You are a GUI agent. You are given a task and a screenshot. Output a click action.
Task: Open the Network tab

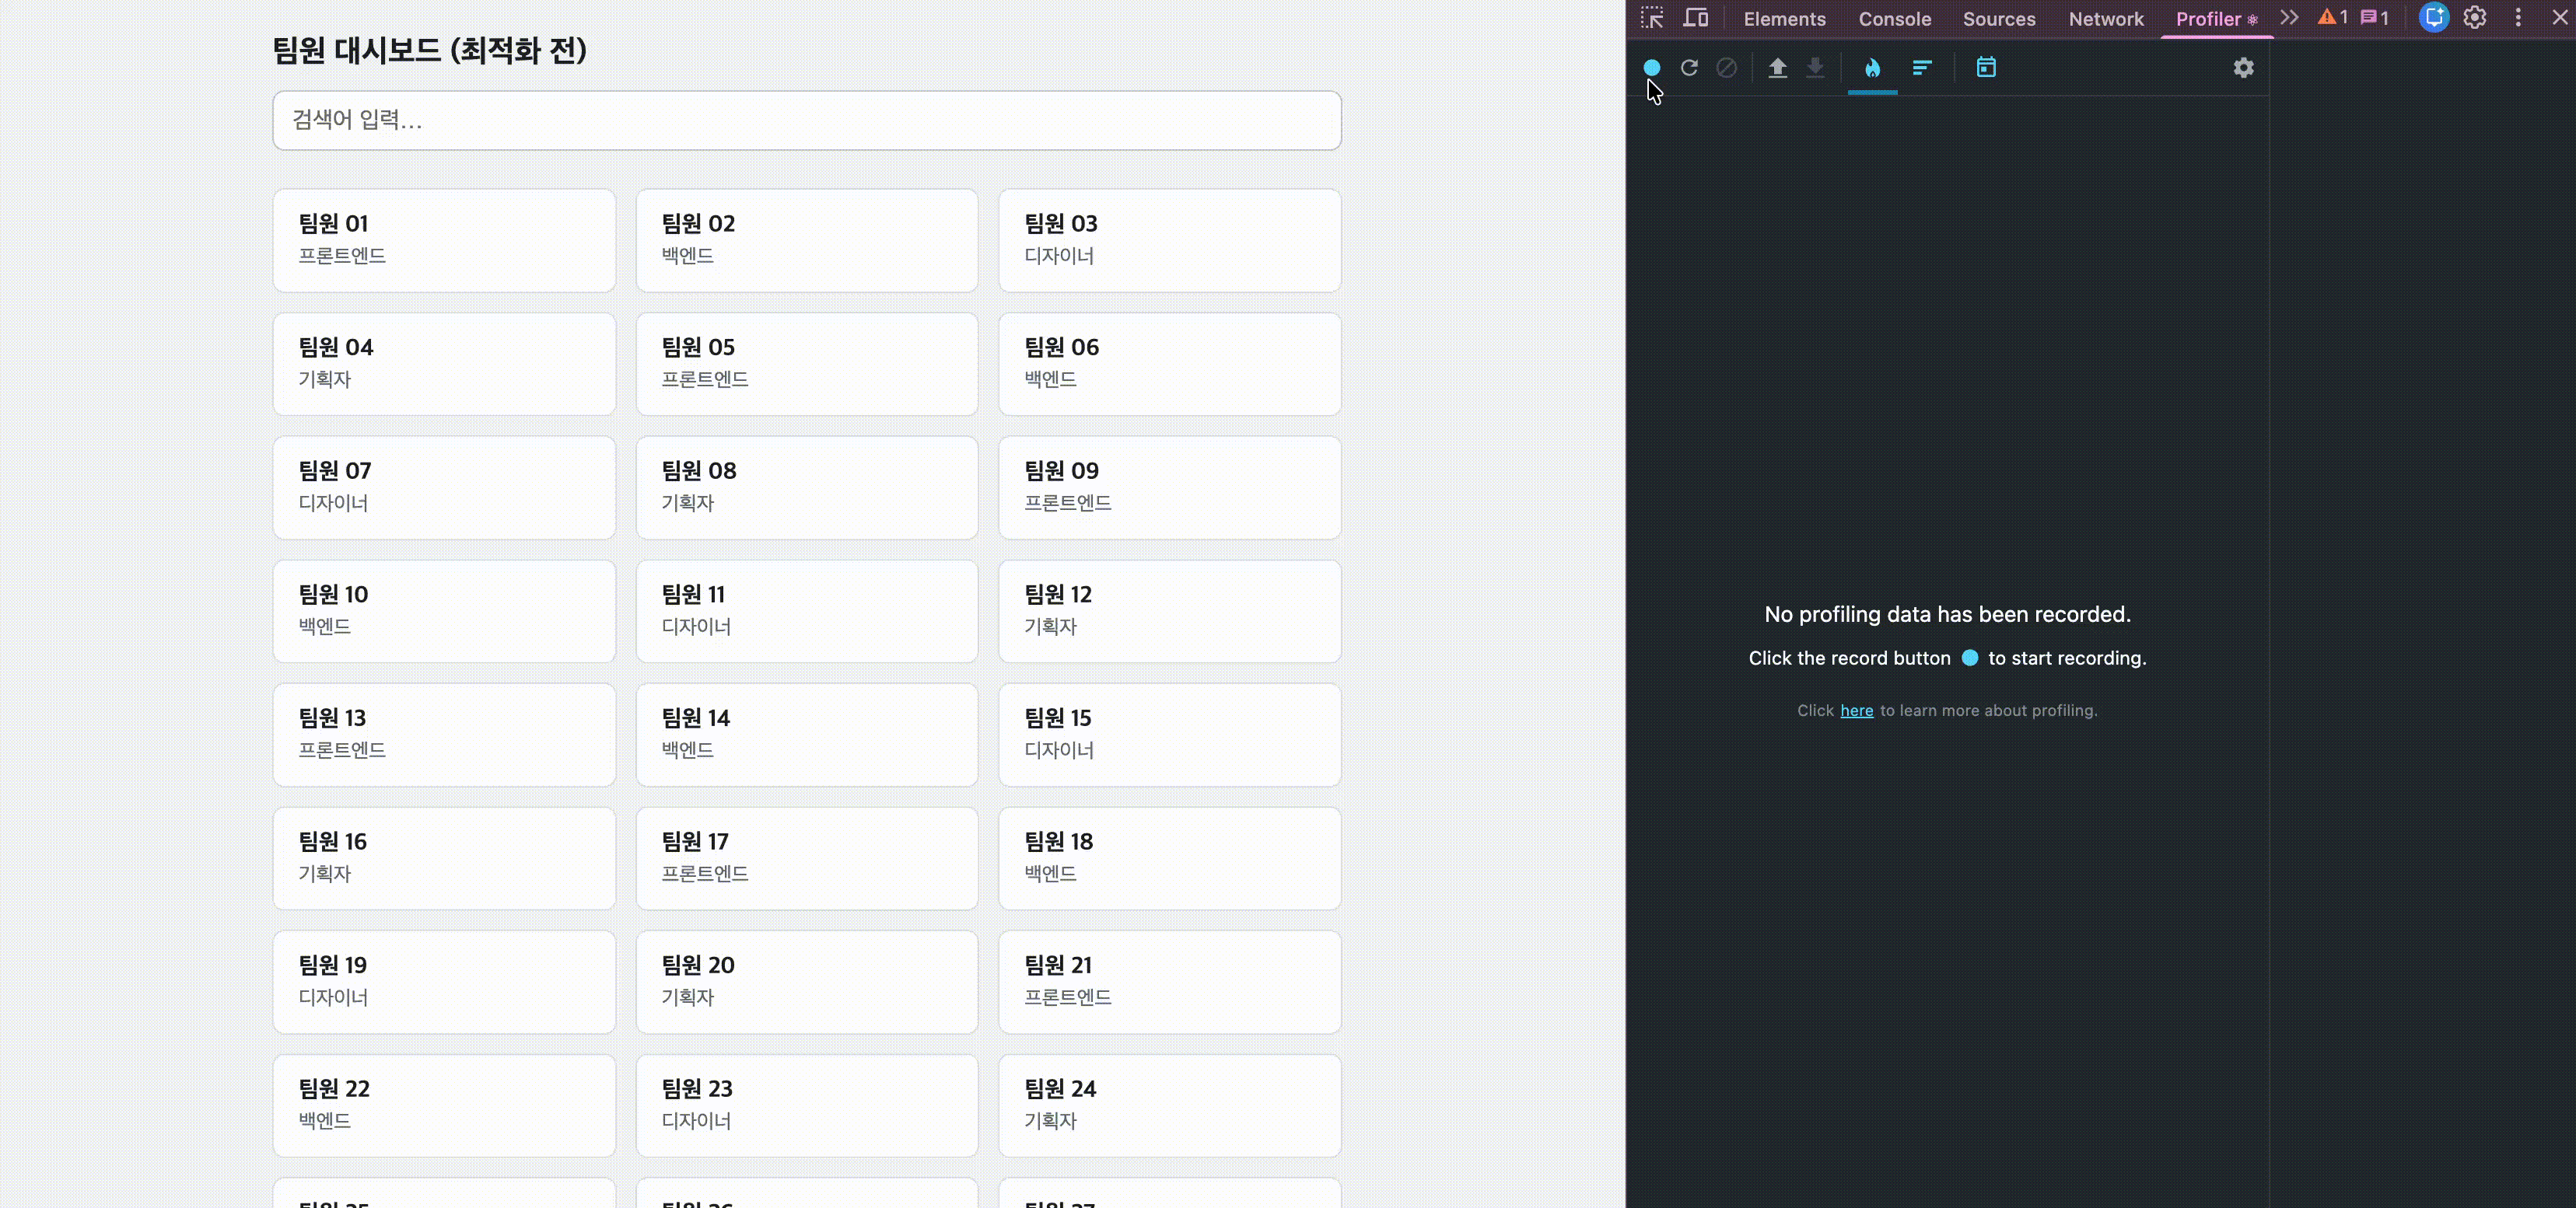(2106, 19)
